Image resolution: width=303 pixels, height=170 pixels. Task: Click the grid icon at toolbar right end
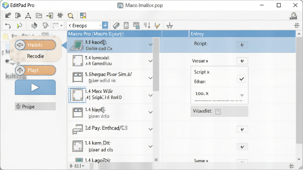tap(297, 25)
